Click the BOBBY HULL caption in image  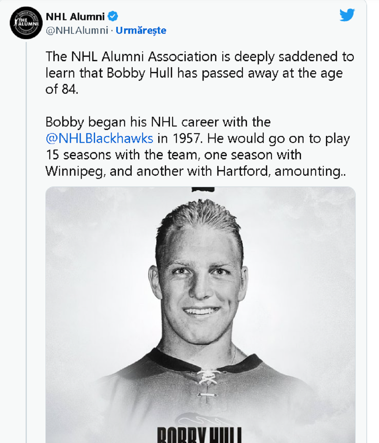click(199, 435)
